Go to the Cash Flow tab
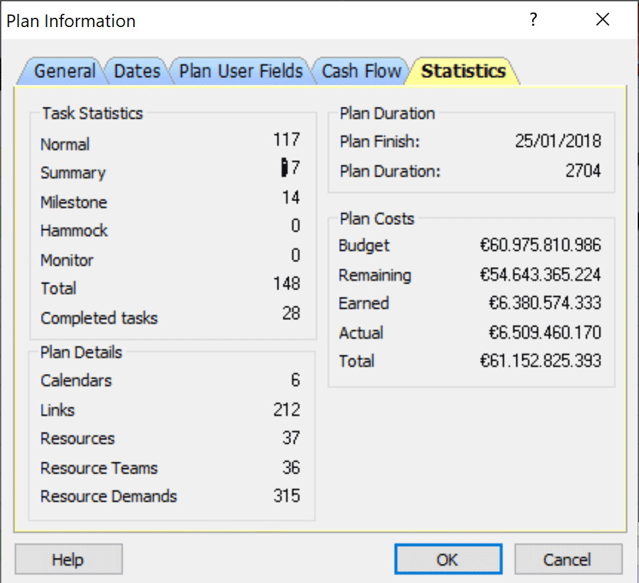Image resolution: width=639 pixels, height=583 pixels. point(361,71)
